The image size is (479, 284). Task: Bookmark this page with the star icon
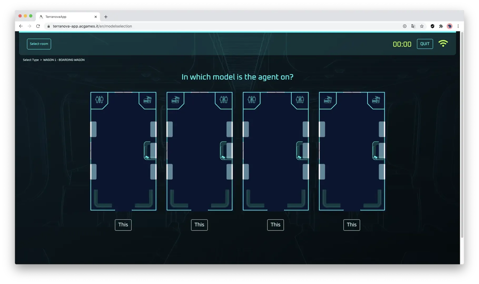[x=422, y=26]
